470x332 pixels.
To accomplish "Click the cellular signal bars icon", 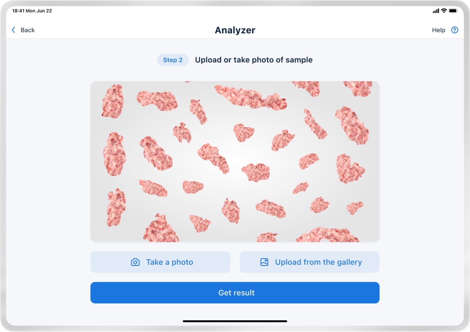I will [x=436, y=11].
